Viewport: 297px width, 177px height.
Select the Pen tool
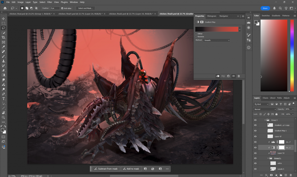(3, 94)
